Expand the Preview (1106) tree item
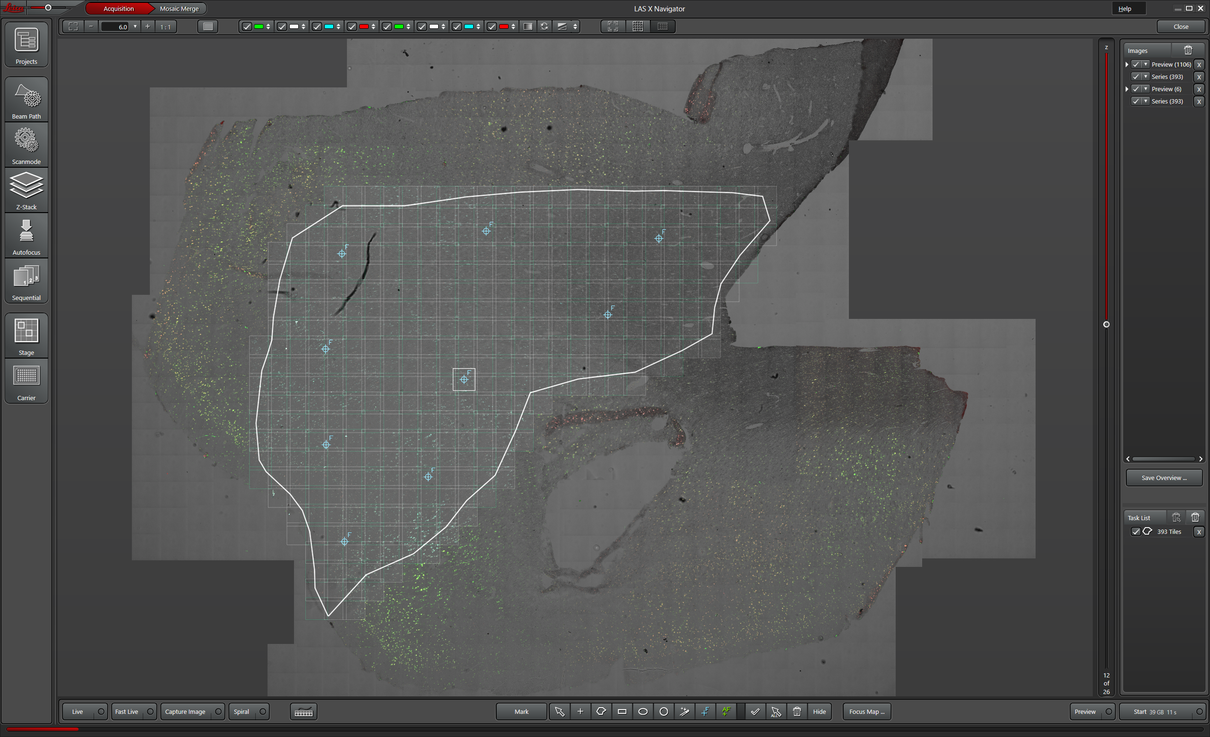The image size is (1210, 737). coord(1127,64)
